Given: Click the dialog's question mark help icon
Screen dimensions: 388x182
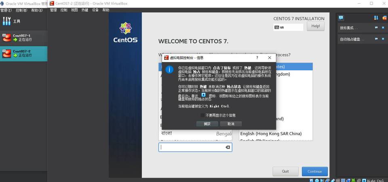Looking at the screenshot, I should (257, 58).
